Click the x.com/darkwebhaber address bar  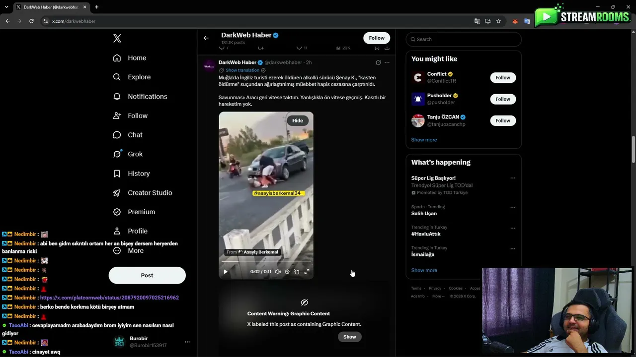click(x=74, y=21)
